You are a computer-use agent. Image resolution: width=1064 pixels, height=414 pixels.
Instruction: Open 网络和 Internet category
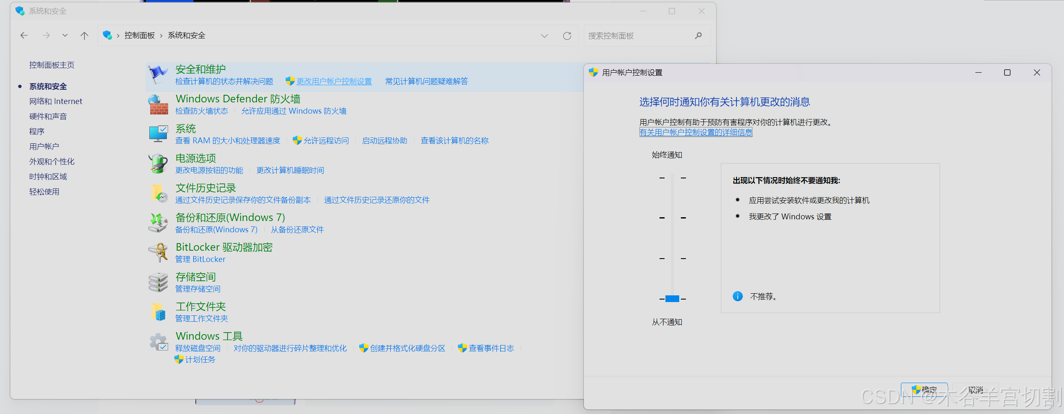pos(56,101)
